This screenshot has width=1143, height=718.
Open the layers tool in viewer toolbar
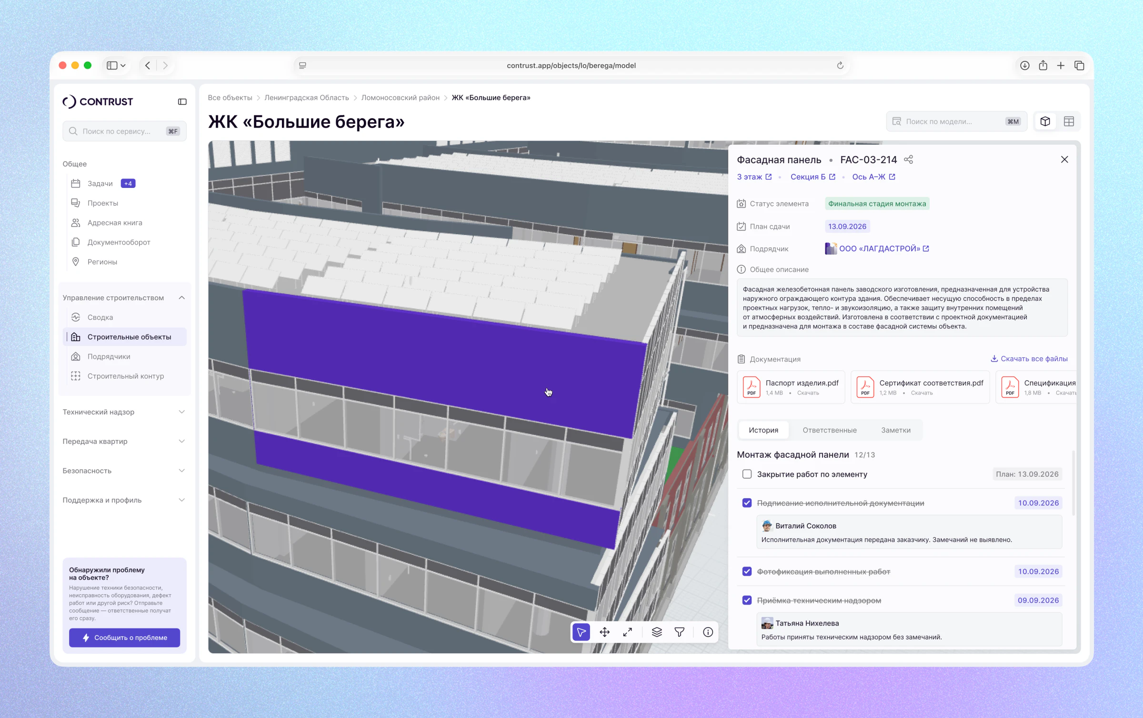tap(657, 632)
